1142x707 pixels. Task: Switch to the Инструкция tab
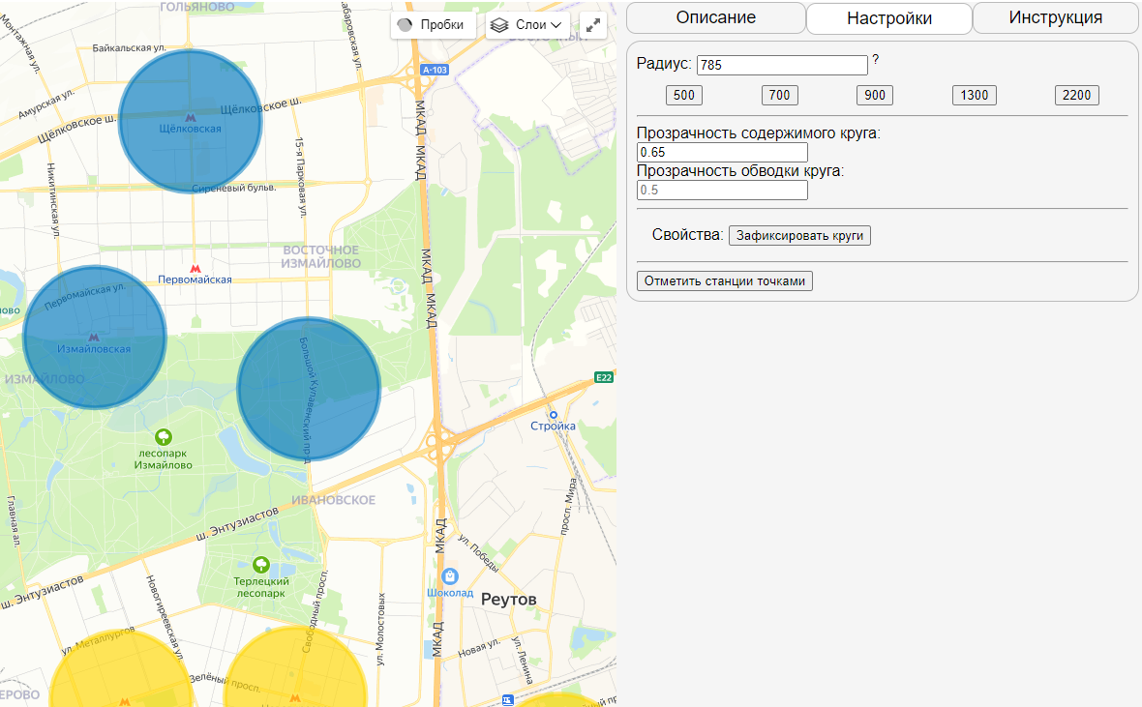click(x=1055, y=18)
